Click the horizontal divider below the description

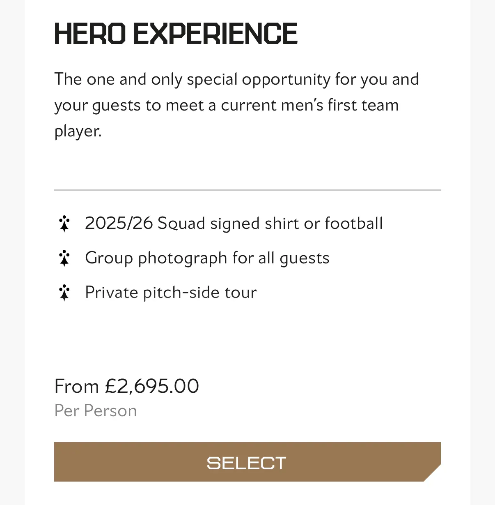(x=247, y=190)
